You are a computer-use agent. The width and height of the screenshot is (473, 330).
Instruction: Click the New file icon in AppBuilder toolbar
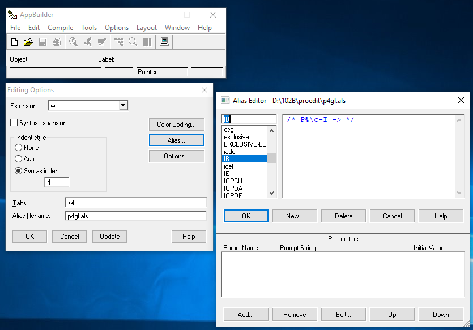point(14,42)
